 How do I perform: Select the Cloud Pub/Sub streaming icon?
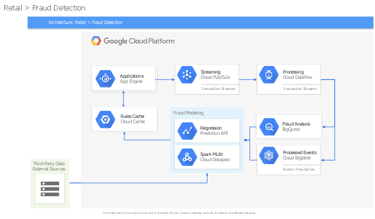pos(187,75)
